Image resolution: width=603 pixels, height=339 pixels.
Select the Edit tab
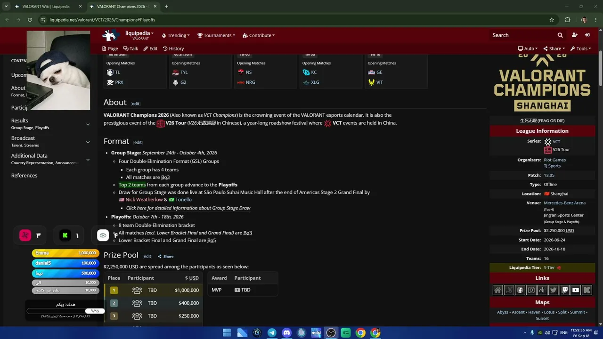pyautogui.click(x=150, y=48)
